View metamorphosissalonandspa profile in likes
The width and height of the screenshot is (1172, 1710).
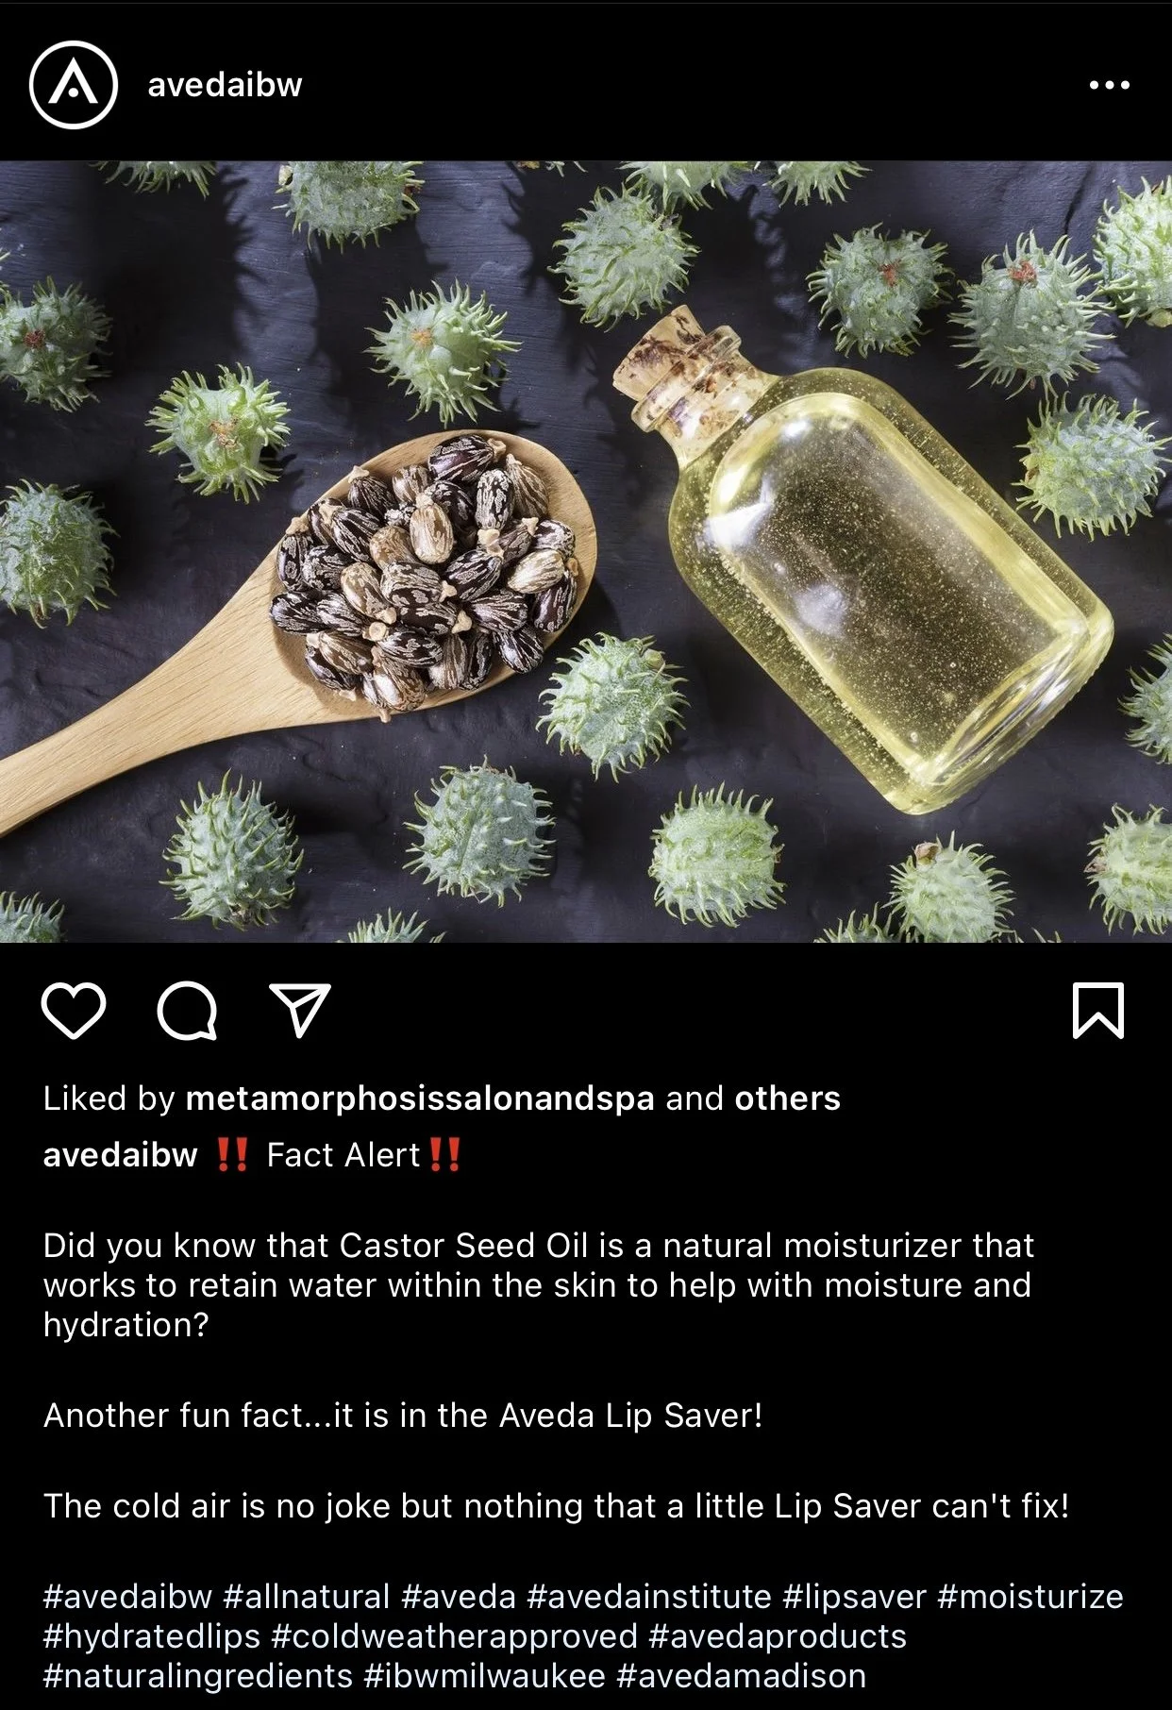[x=420, y=1098]
